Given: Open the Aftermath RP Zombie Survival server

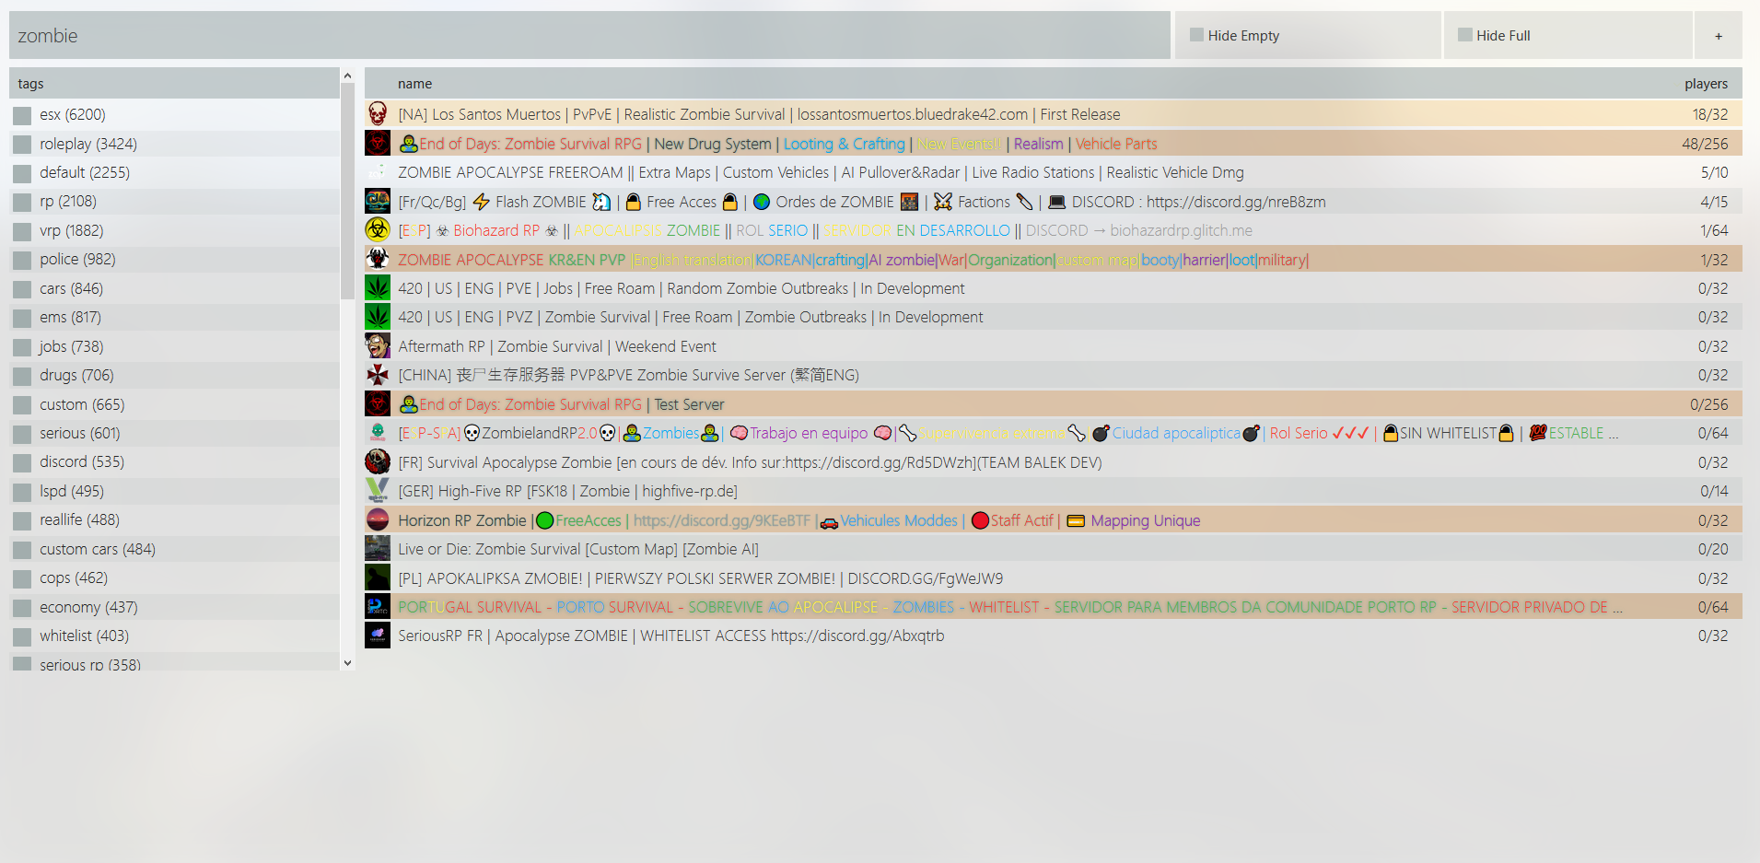Looking at the screenshot, I should (x=1054, y=346).
